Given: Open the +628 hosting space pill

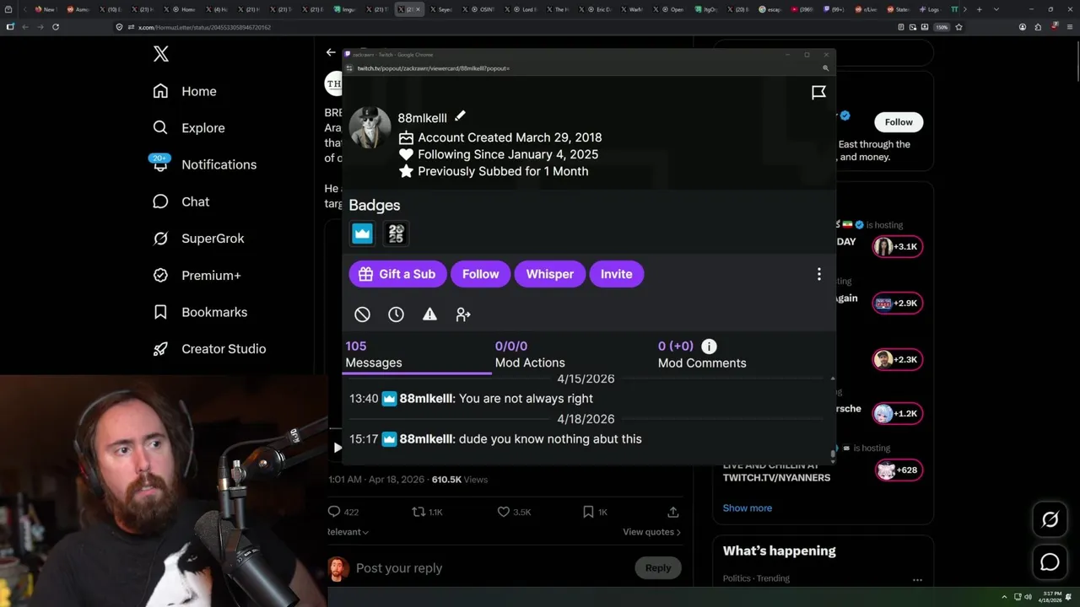Looking at the screenshot, I should tap(898, 470).
